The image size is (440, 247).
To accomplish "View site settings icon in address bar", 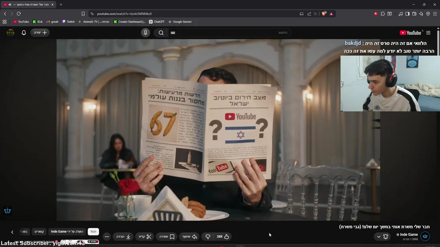I will (x=91, y=14).
